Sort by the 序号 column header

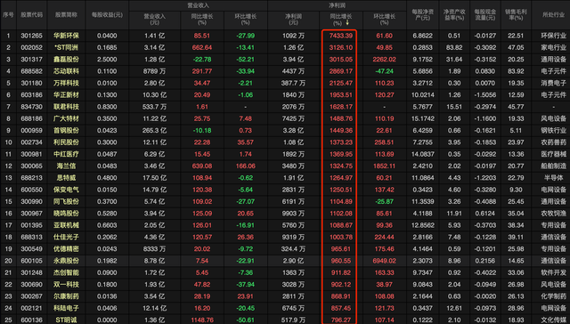pos(8,15)
